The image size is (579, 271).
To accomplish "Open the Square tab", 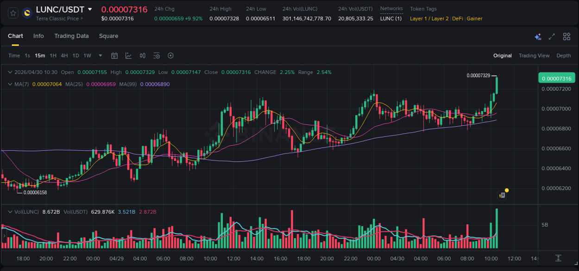I will pos(108,36).
